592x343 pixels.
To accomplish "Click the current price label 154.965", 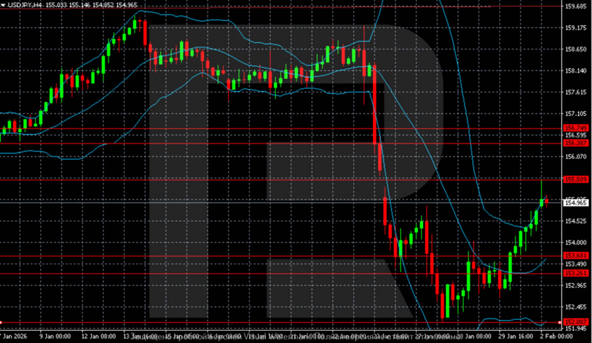I will click(x=576, y=203).
